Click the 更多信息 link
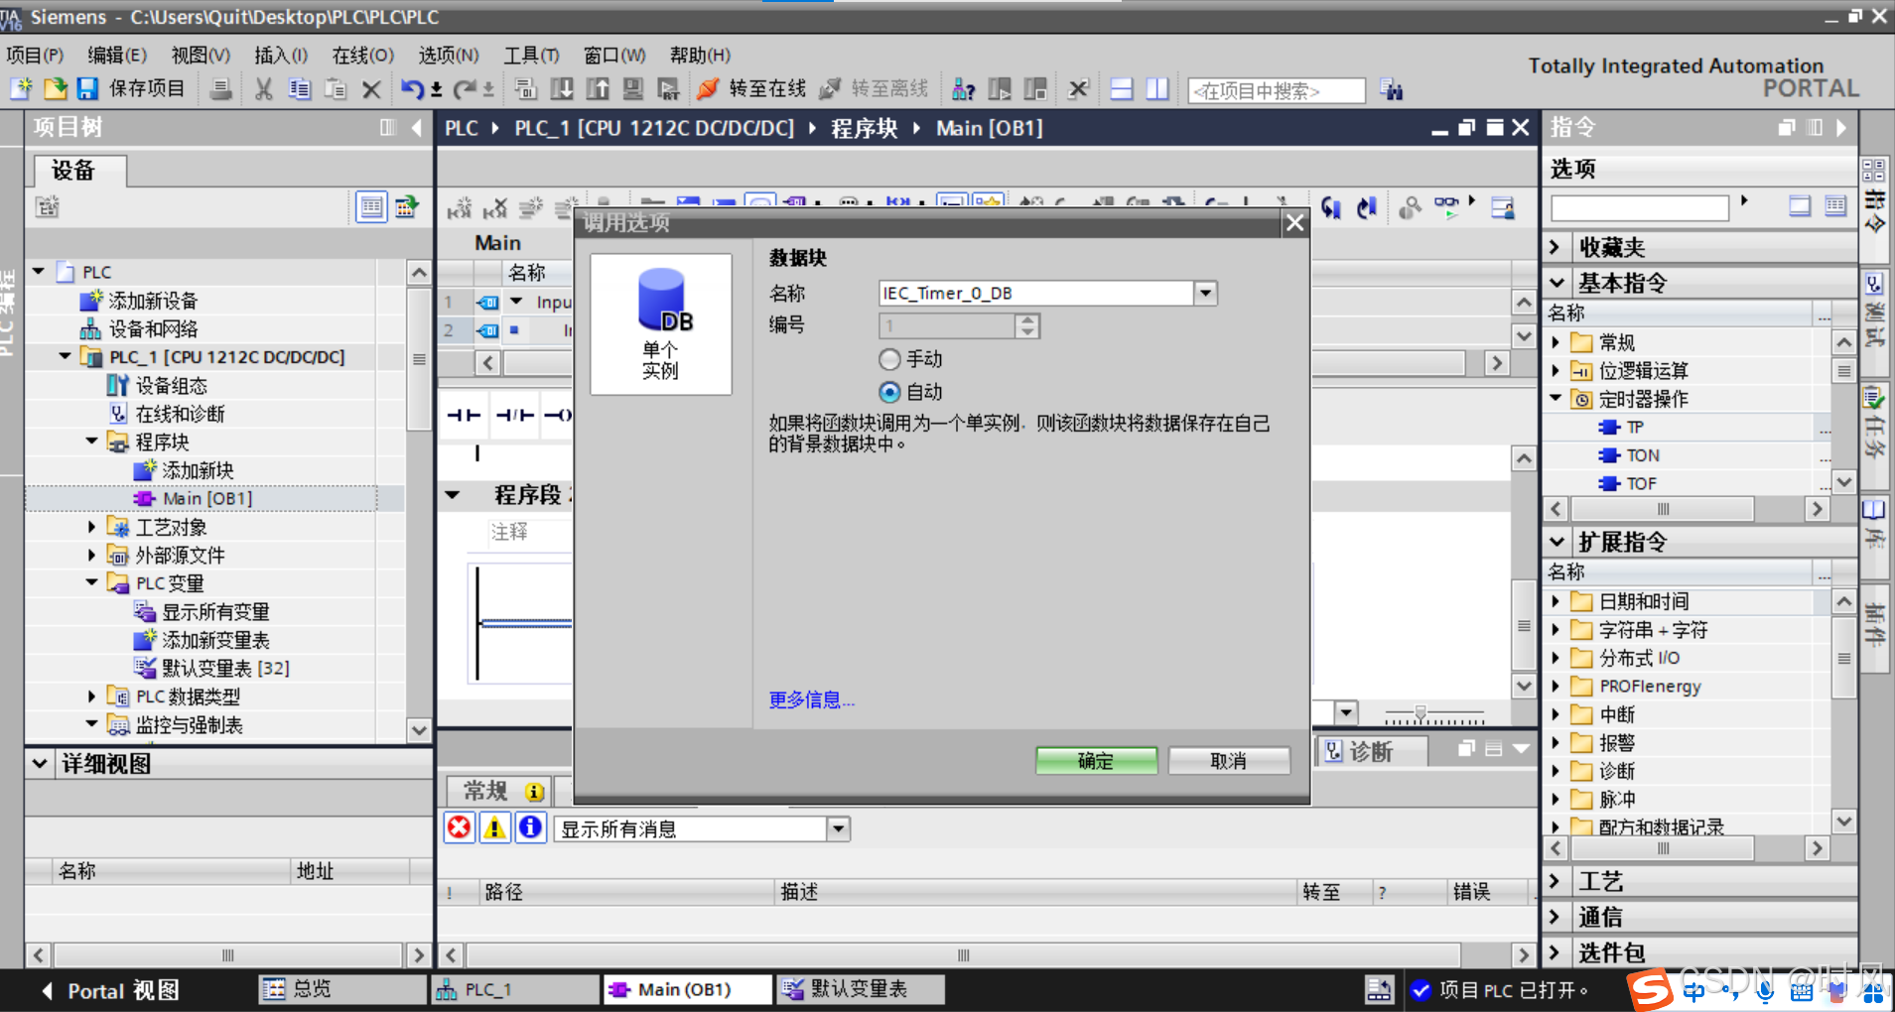Viewport: 1895px width, 1012px height. tap(811, 699)
